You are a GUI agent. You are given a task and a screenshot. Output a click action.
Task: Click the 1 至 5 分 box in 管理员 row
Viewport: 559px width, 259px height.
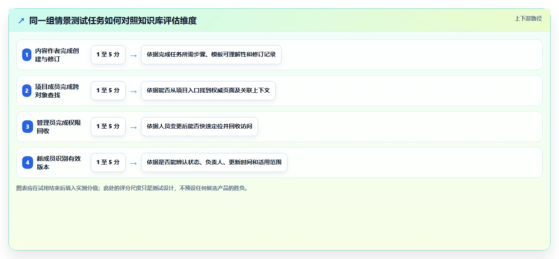point(108,127)
